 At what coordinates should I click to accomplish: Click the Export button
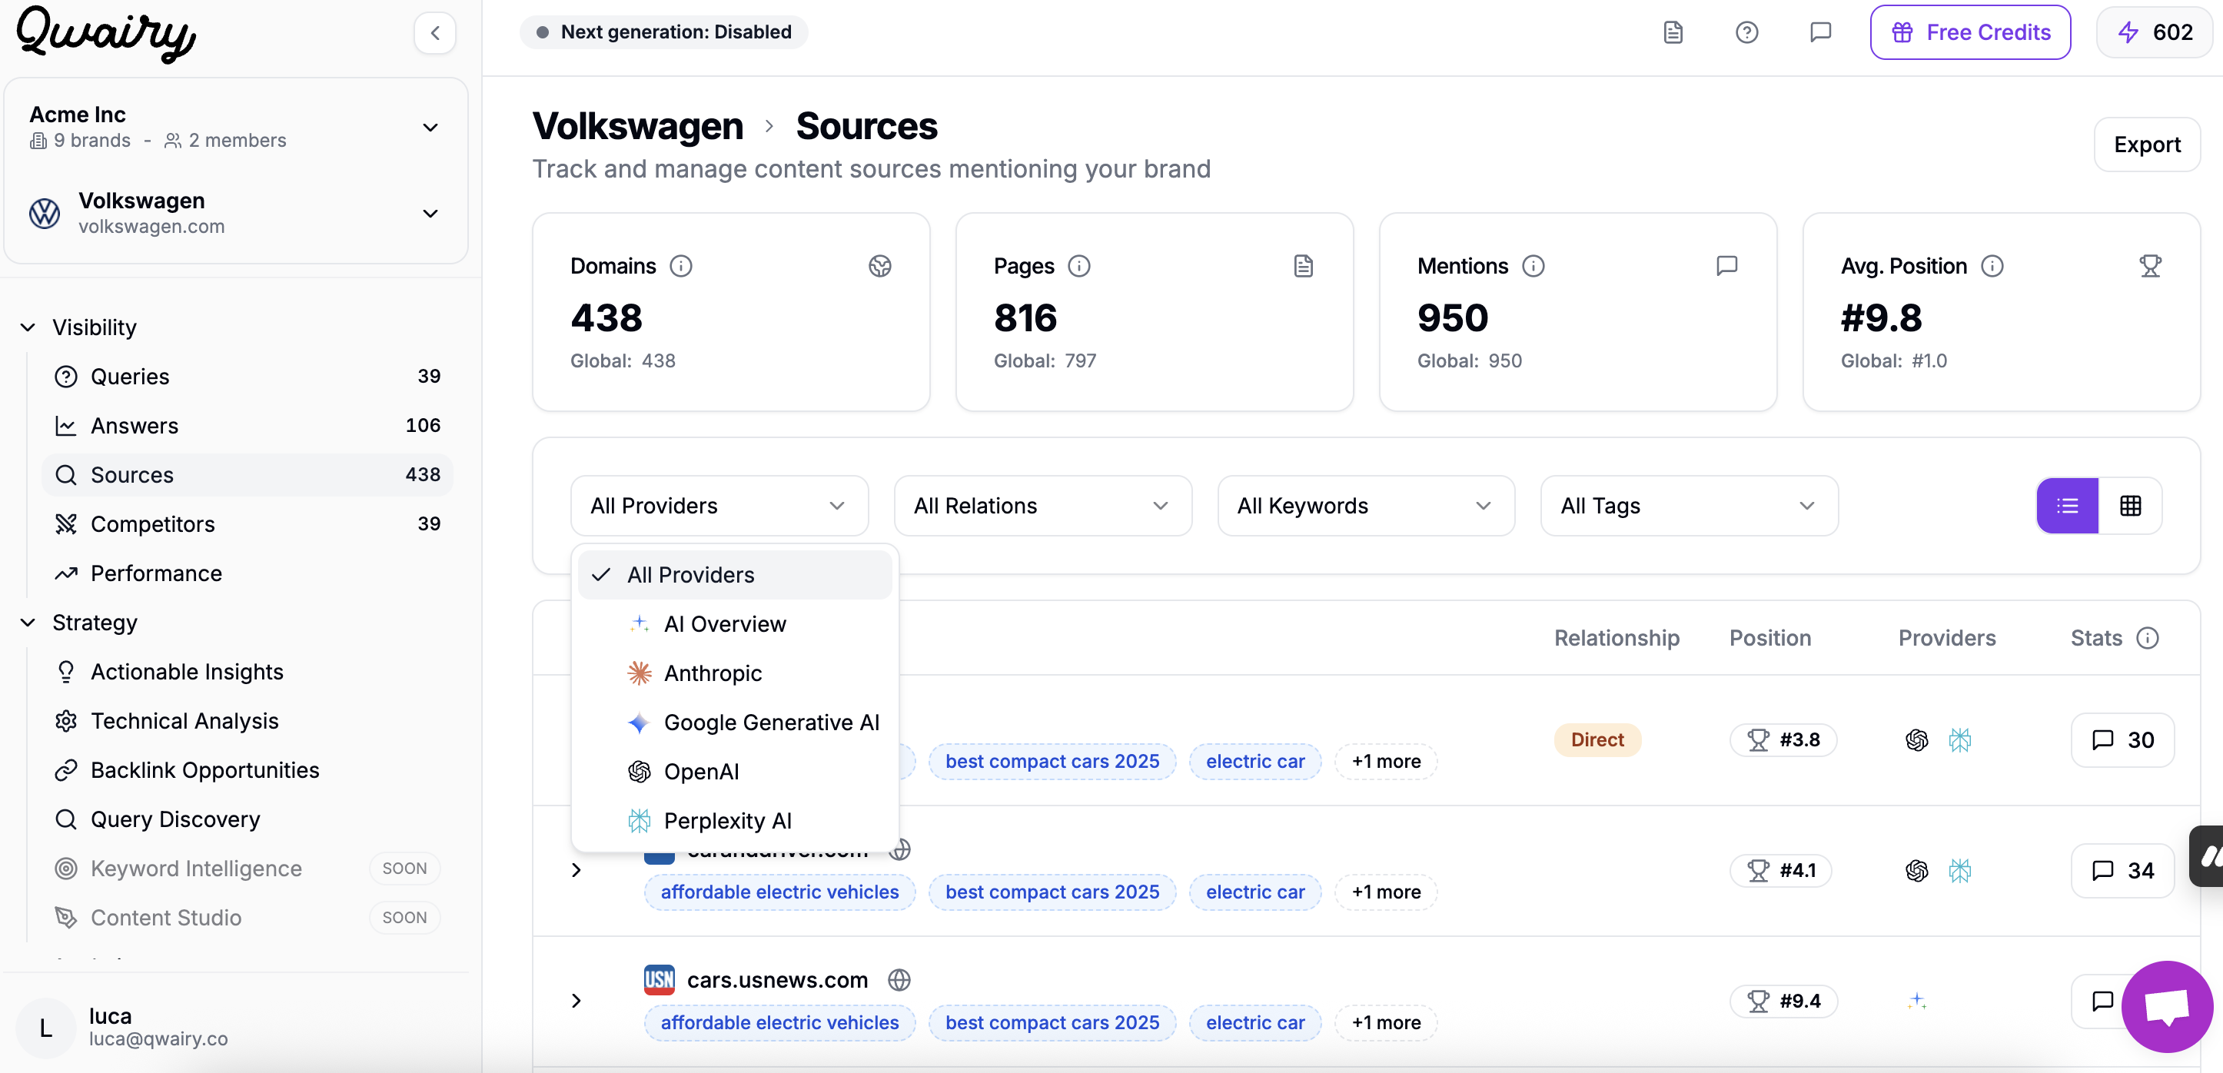(2146, 145)
